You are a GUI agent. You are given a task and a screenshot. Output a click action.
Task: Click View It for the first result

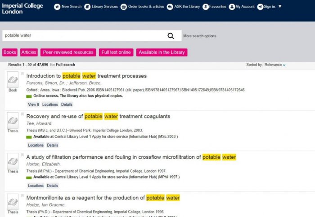coord(33,104)
